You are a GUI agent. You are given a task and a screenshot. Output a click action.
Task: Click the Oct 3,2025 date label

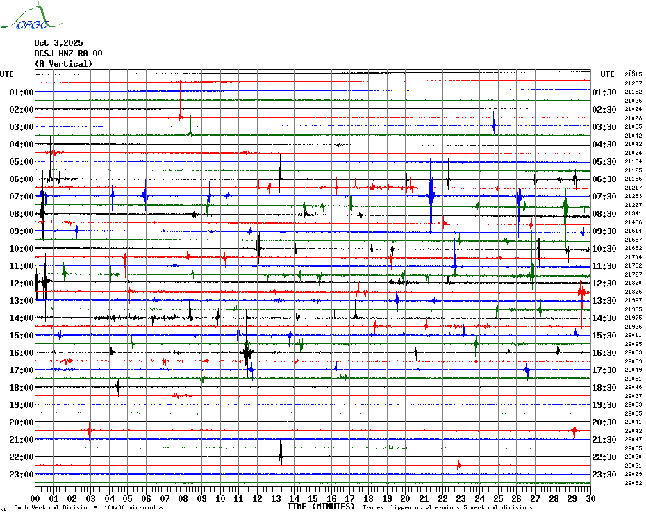pyautogui.click(x=58, y=43)
